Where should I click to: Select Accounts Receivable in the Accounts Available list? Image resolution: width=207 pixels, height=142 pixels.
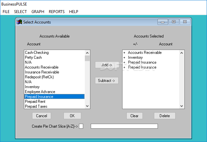click(54, 67)
